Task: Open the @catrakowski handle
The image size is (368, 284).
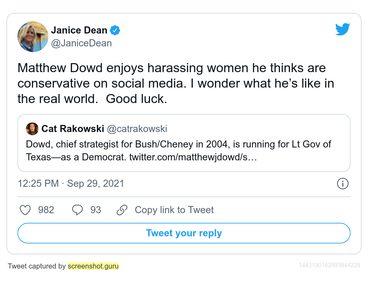Action: pos(137,129)
